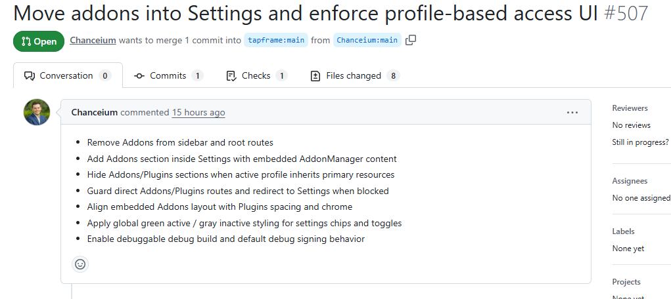Screen dimensions: 671x299
Task: Expand the Labels sidebar section
Action: click(x=624, y=231)
